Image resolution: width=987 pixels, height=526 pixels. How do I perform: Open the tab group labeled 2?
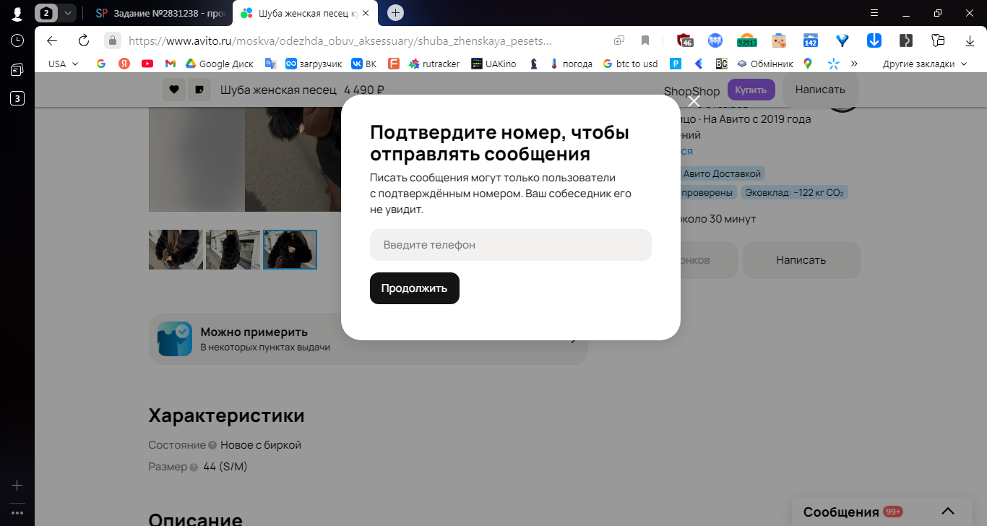coord(46,13)
